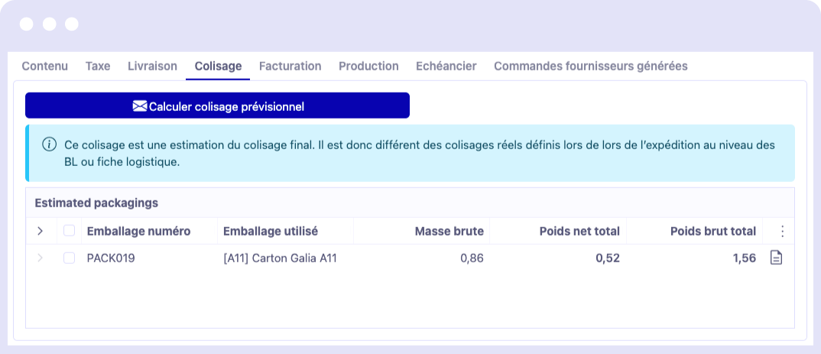The height and width of the screenshot is (354, 821).
Task: Sort by the Emballage numéro column header
Action: [x=138, y=231]
